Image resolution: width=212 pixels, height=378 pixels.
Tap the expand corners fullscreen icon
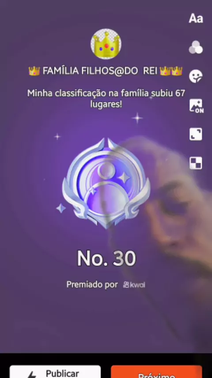(196, 134)
